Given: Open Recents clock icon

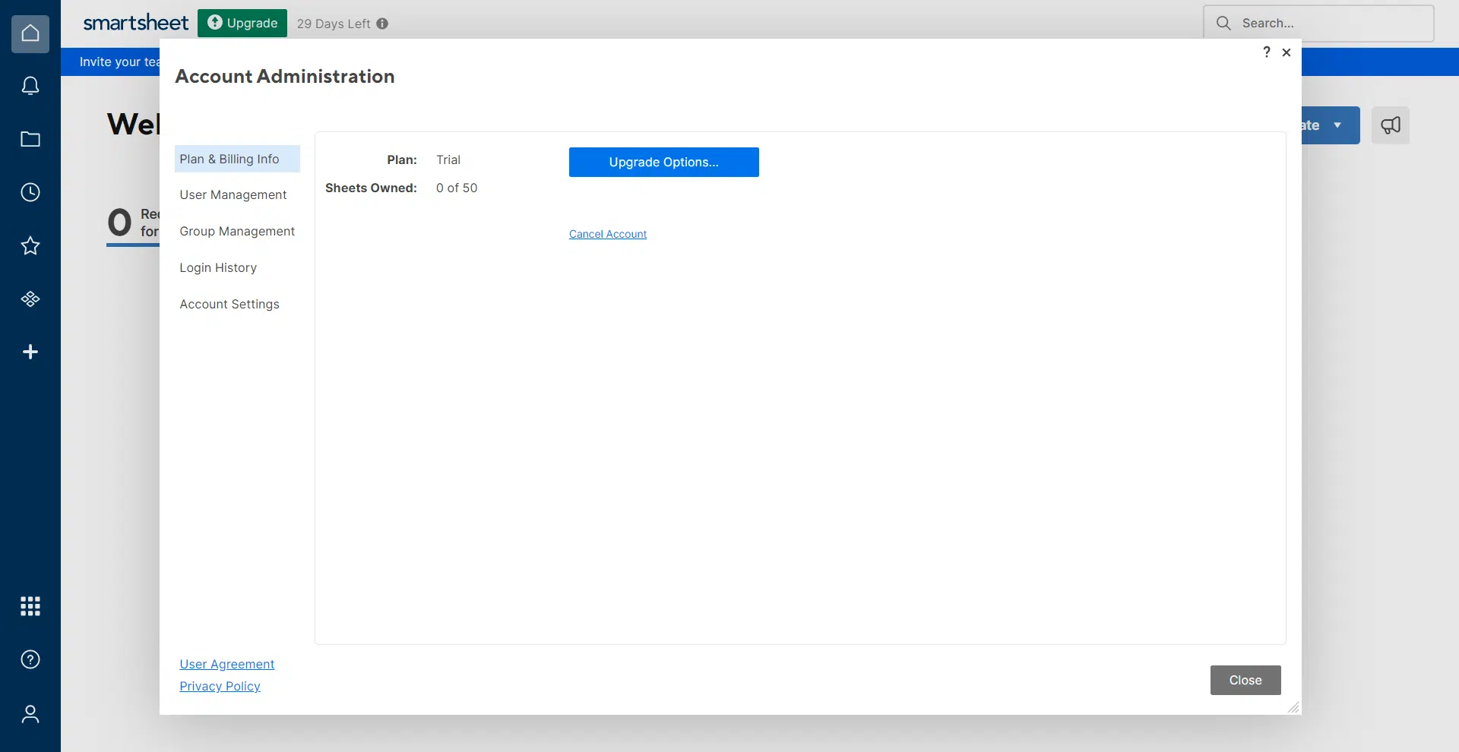Looking at the screenshot, I should 30,192.
